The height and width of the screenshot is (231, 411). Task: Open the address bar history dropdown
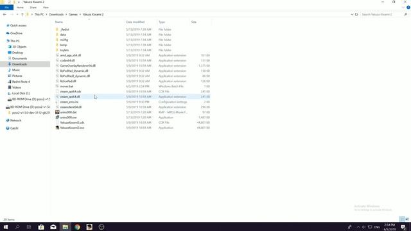click(352, 14)
